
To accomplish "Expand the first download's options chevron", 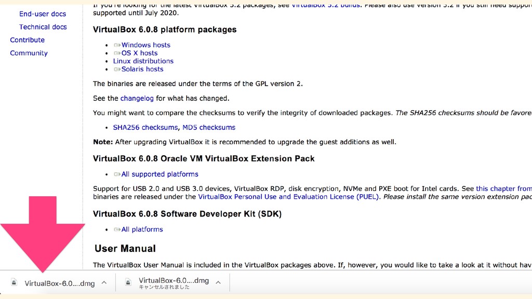I will (x=104, y=282).
